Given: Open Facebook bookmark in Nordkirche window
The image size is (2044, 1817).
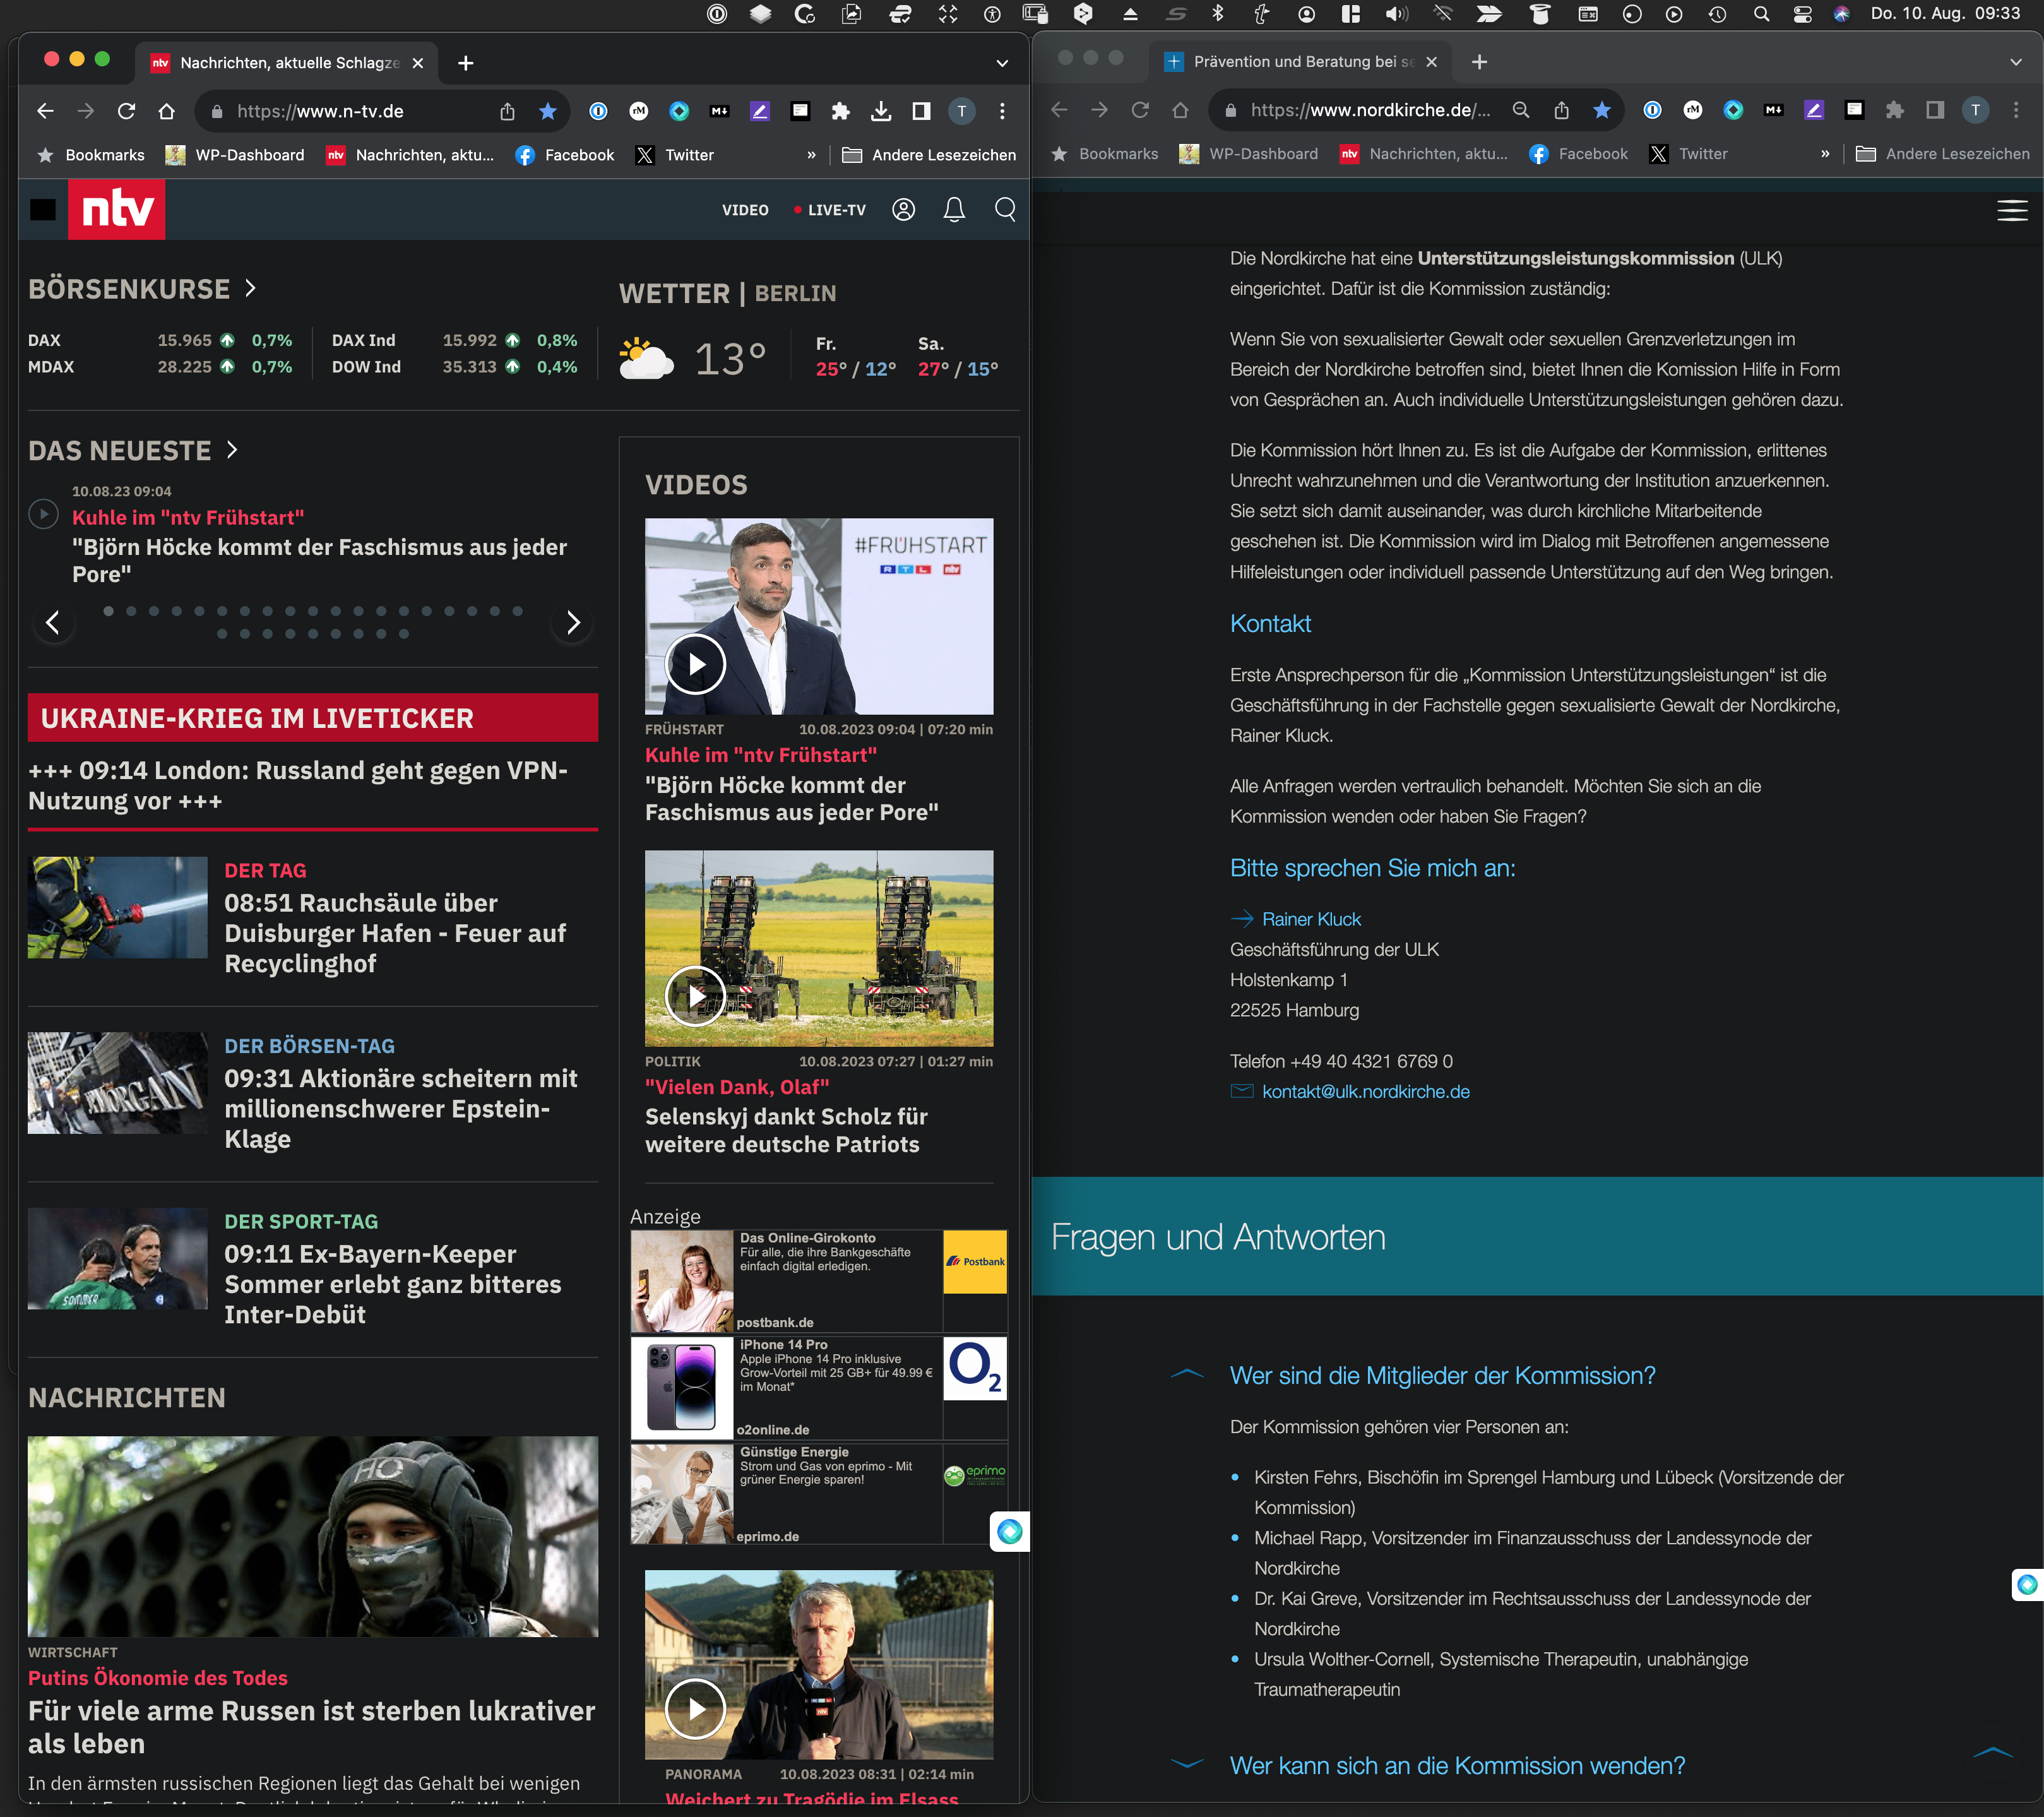Looking at the screenshot, I should click(1579, 154).
